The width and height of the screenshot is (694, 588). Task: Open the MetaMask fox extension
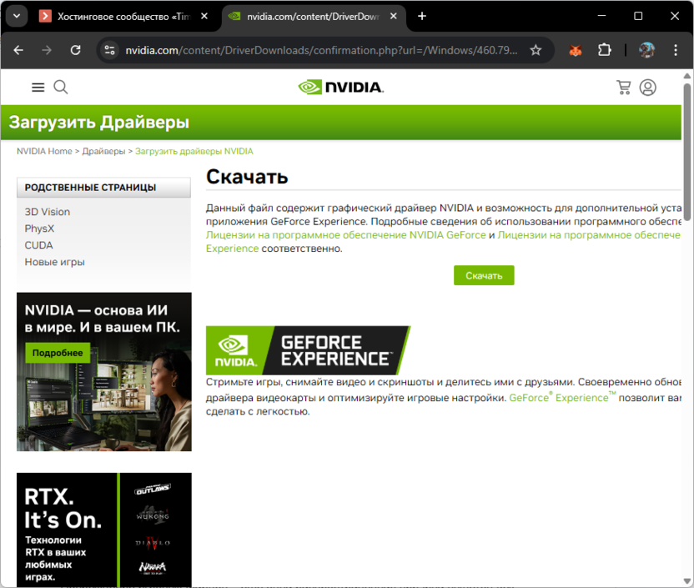575,50
